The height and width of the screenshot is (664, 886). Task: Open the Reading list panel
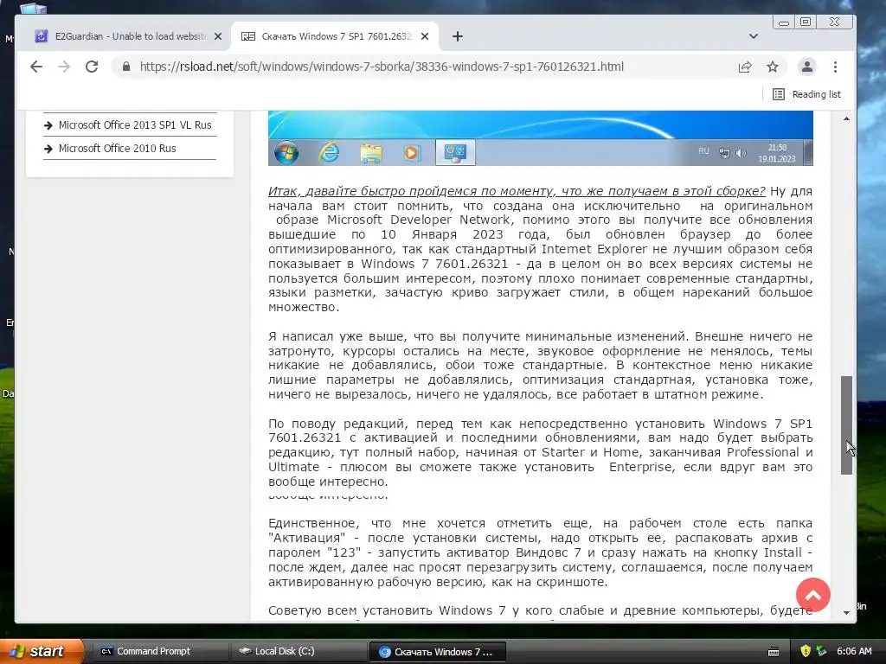coord(806,94)
